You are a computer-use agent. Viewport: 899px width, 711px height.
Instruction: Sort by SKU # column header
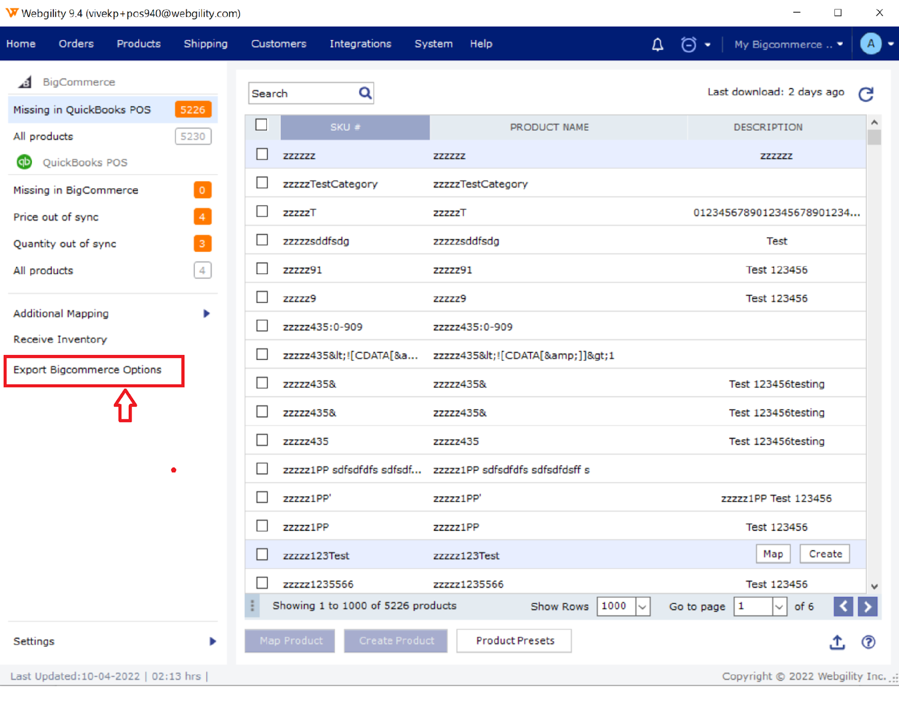tap(355, 127)
